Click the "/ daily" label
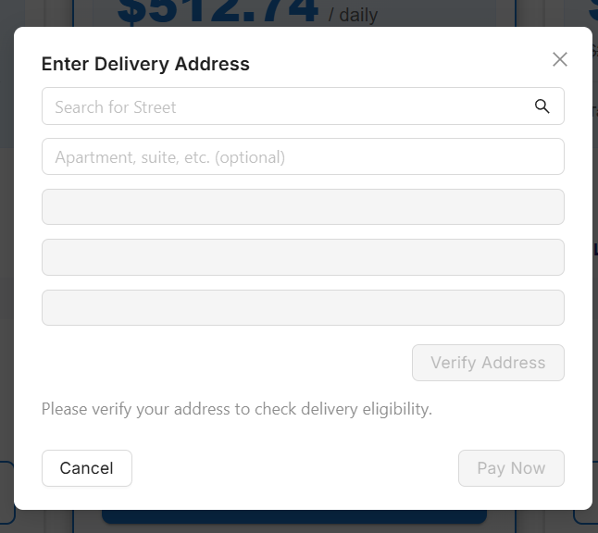 [353, 16]
